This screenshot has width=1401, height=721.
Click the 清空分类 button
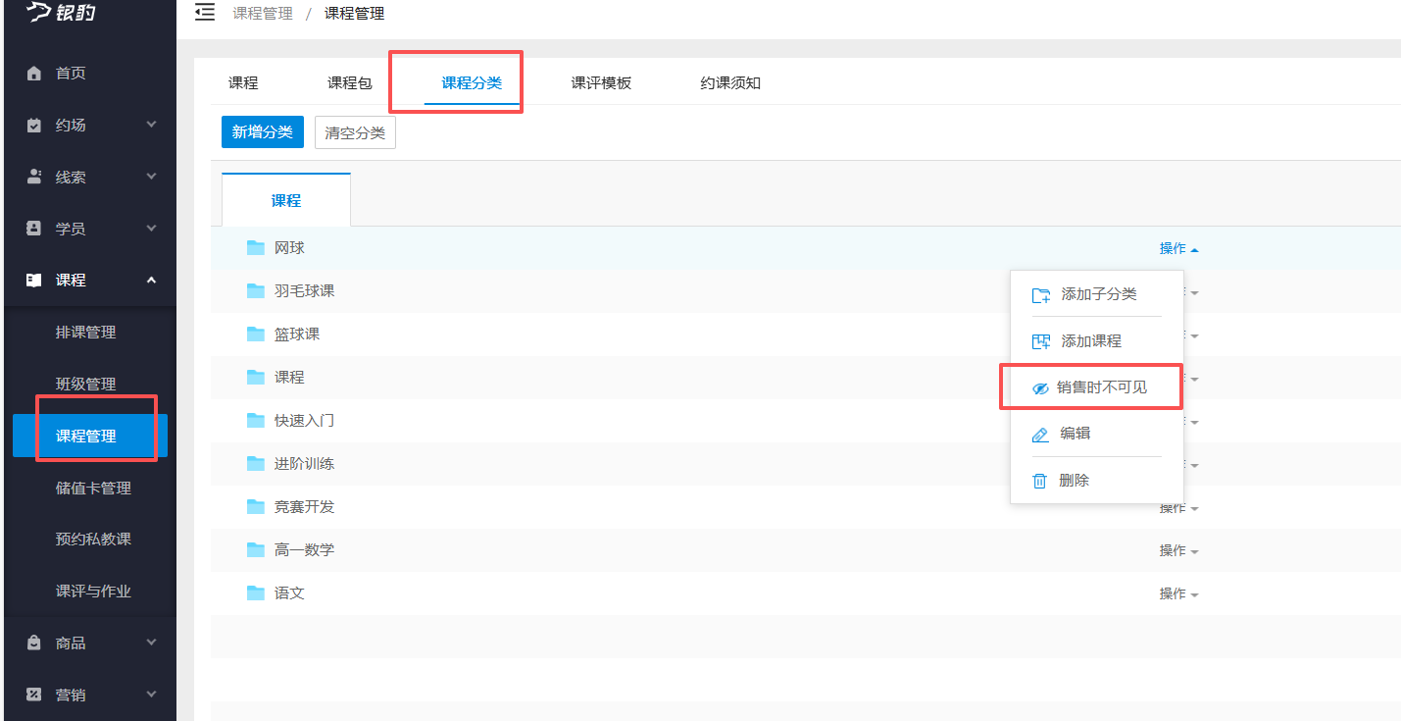pyautogui.click(x=355, y=132)
